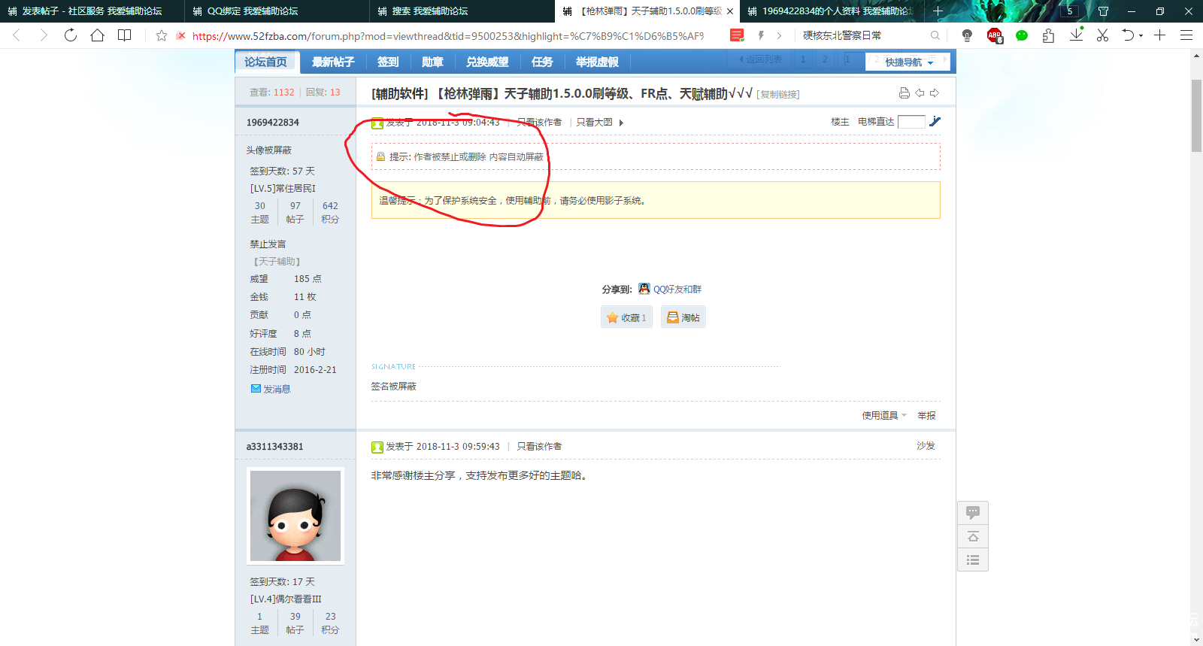The image size is (1203, 646).
Task: Open the AdBlock Plus extension icon
Action: point(994,35)
